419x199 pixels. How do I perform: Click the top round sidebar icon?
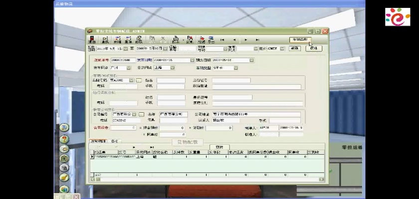(x=64, y=127)
